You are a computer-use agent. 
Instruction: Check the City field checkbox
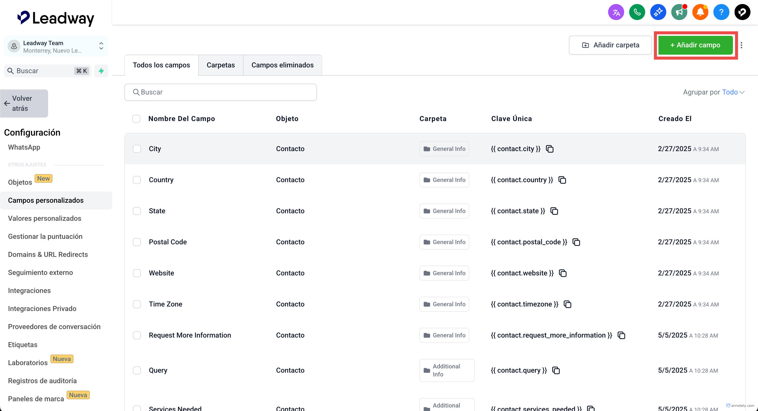[137, 149]
